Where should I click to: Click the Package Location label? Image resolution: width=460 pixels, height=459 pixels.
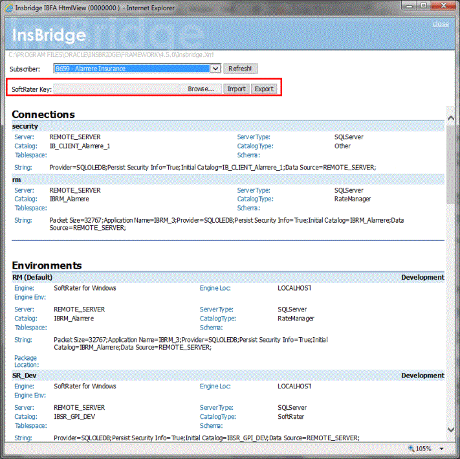pyautogui.click(x=27, y=361)
